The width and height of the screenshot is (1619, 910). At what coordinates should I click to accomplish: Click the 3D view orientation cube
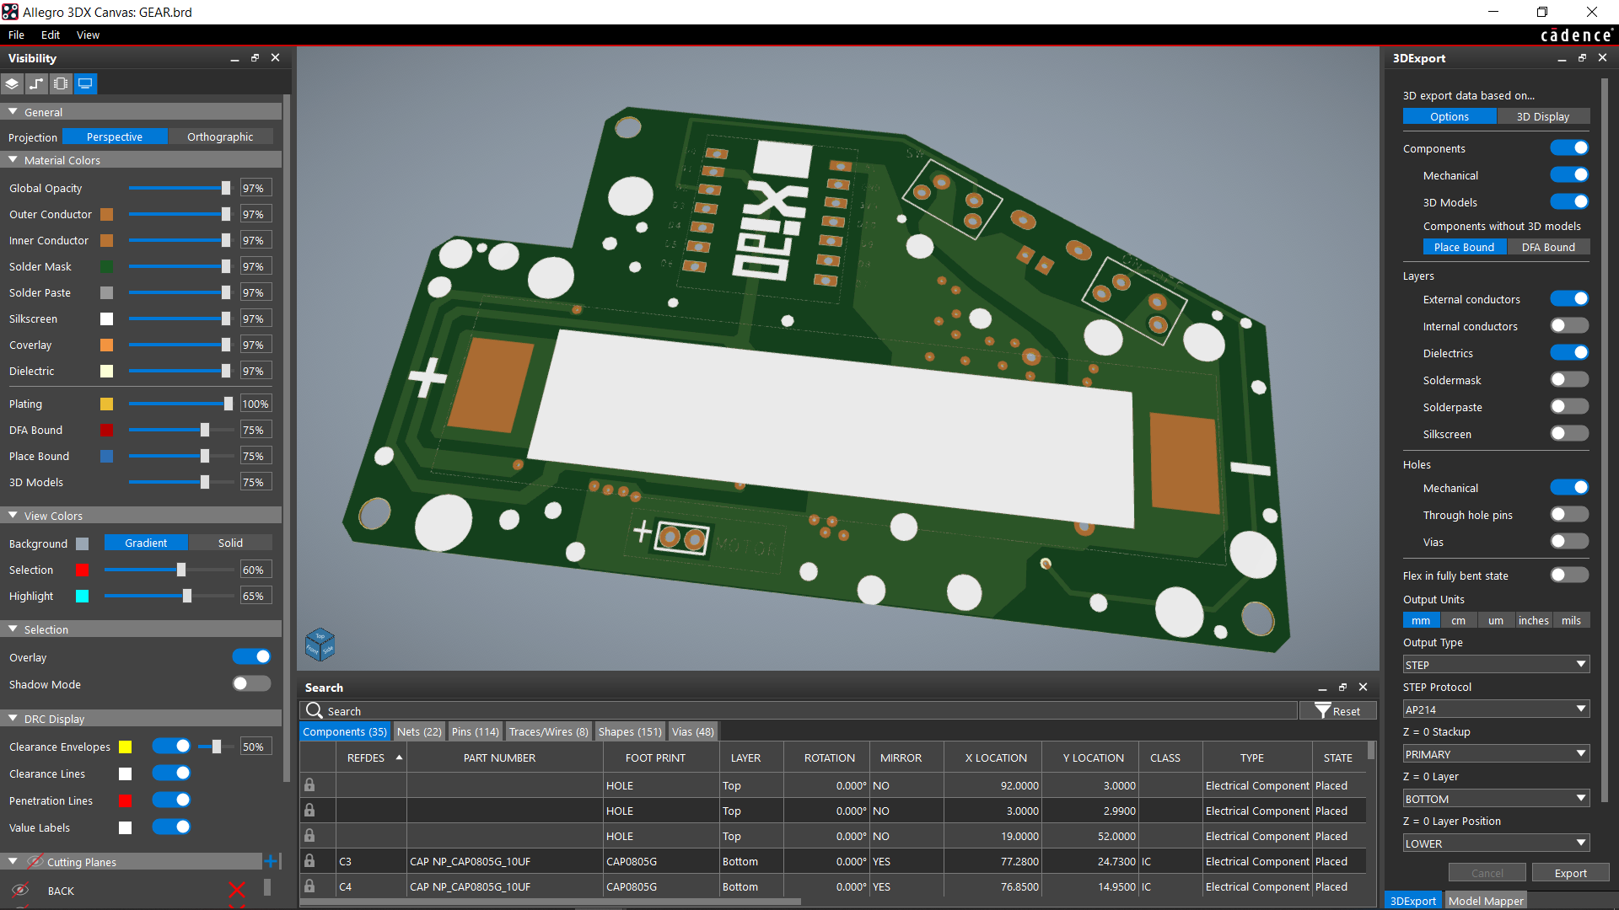coord(320,645)
